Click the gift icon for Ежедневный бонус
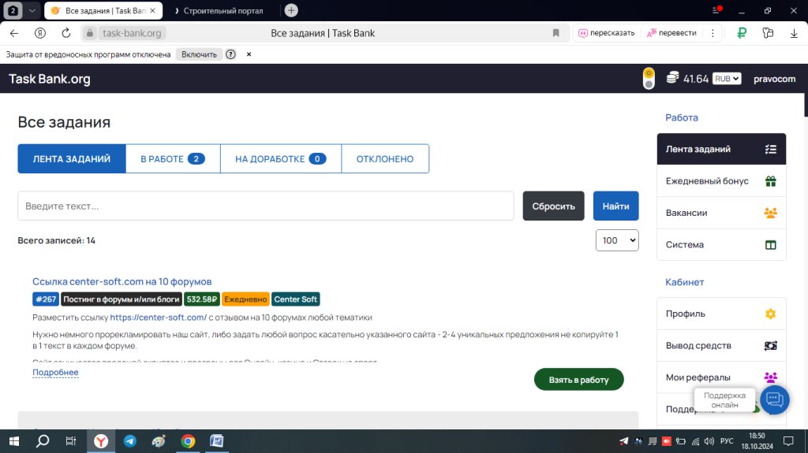808x453 pixels. [770, 181]
